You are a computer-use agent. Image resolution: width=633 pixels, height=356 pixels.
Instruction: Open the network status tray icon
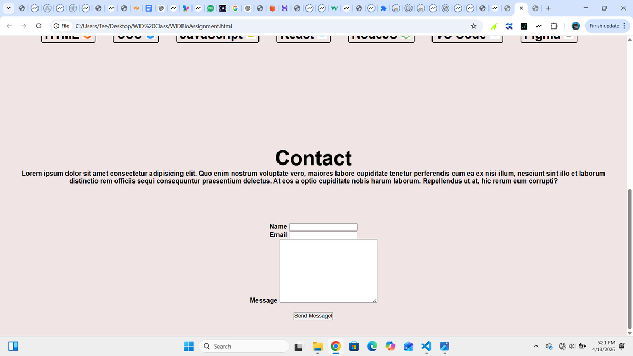[x=562, y=347]
